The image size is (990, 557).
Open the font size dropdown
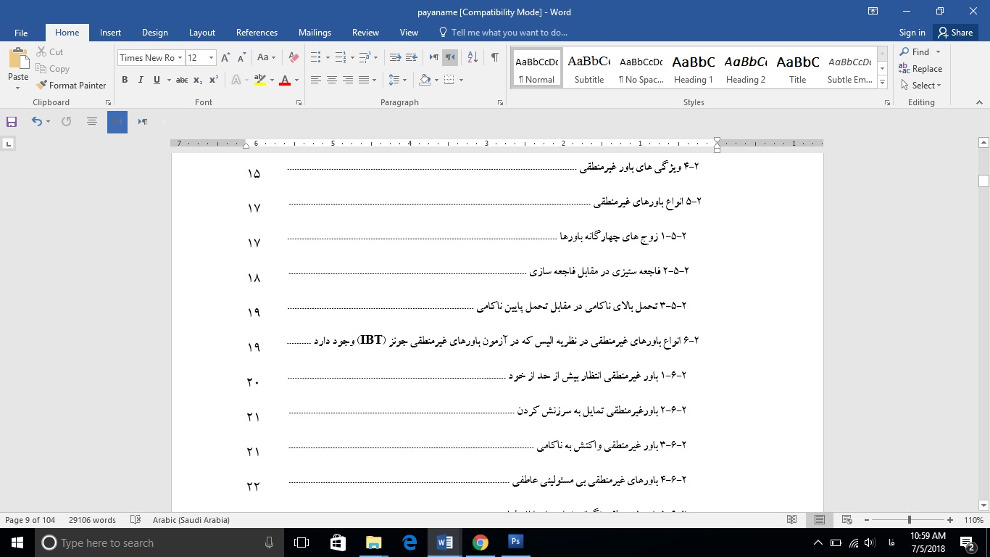(x=210, y=57)
